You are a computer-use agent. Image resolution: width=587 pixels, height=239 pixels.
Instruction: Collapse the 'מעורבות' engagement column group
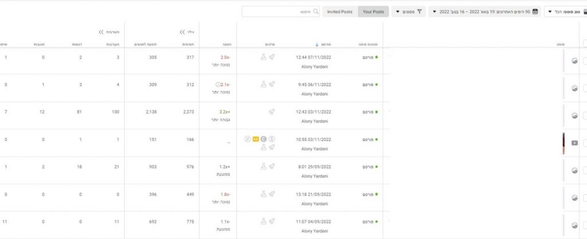pyautogui.click(x=101, y=32)
